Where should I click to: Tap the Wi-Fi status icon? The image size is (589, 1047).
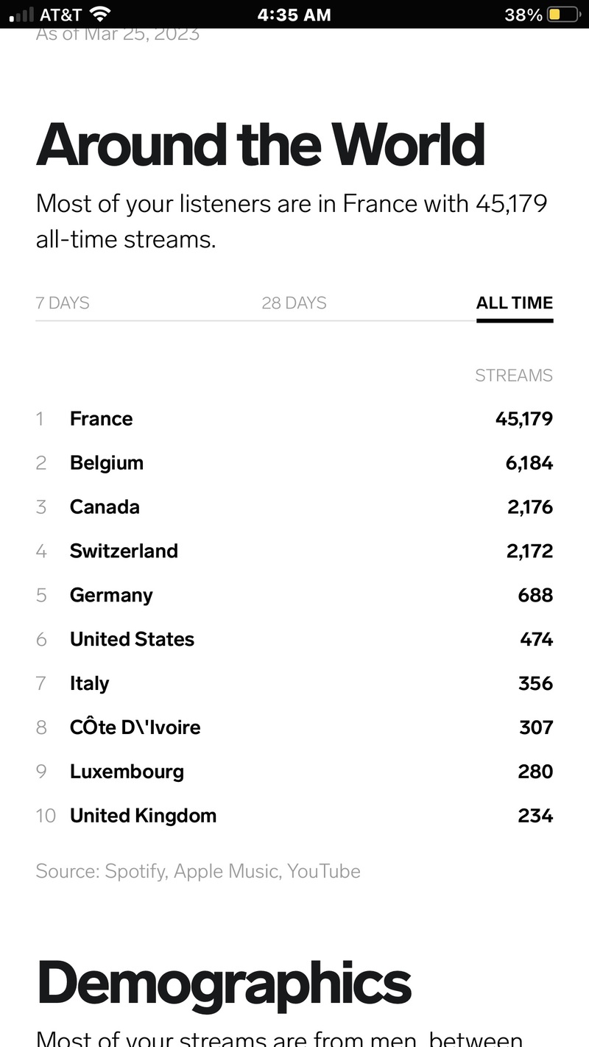coord(99,14)
